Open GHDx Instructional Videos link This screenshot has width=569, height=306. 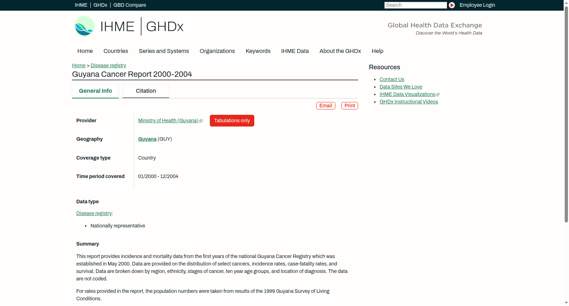[409, 102]
